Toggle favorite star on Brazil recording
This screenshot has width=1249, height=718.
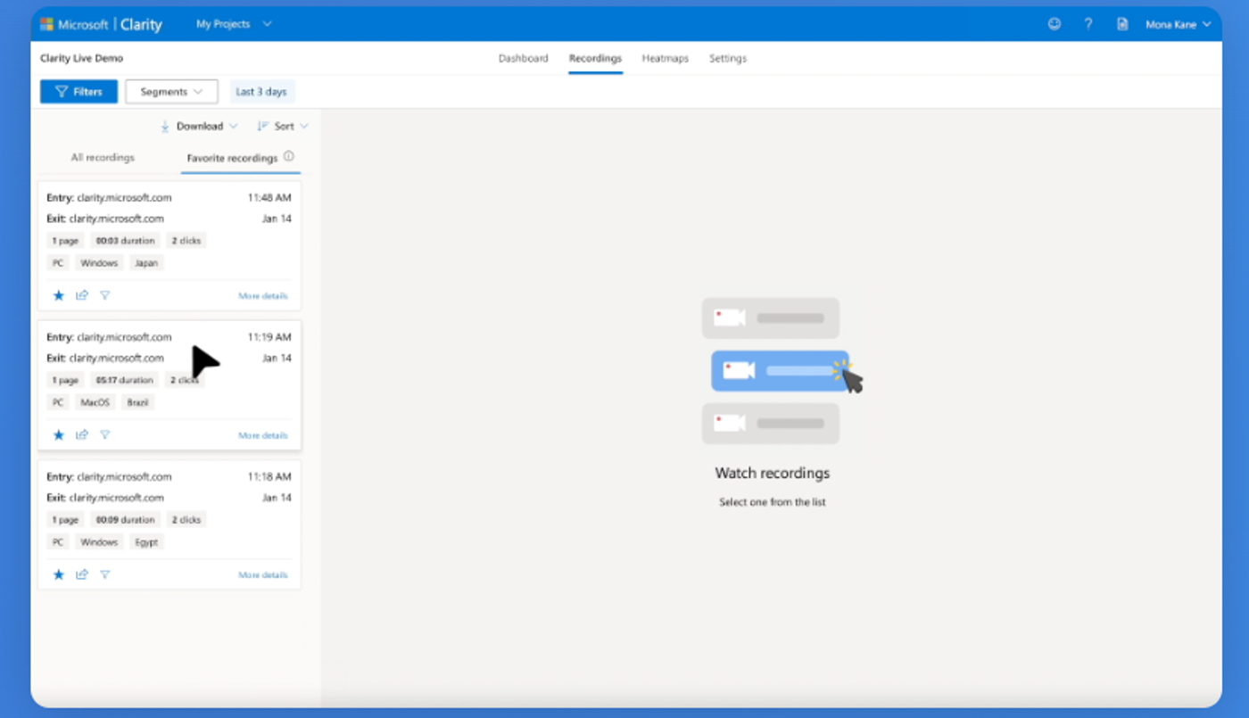coord(59,435)
